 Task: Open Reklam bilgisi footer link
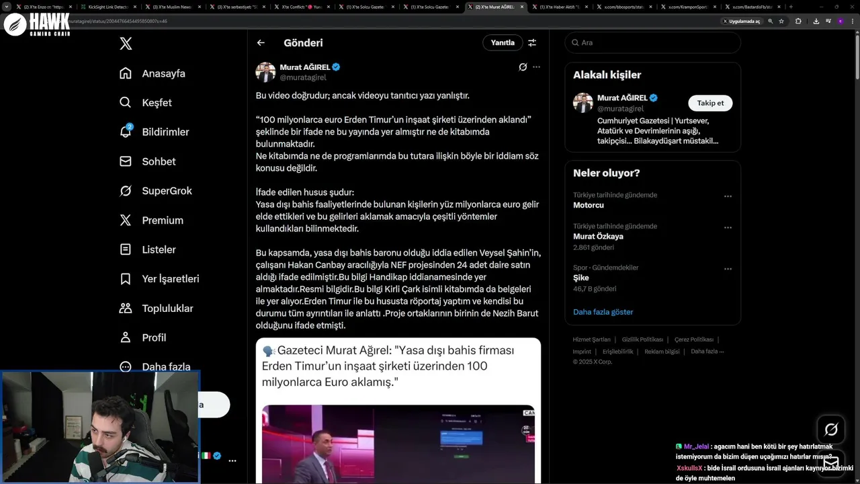tap(662, 352)
